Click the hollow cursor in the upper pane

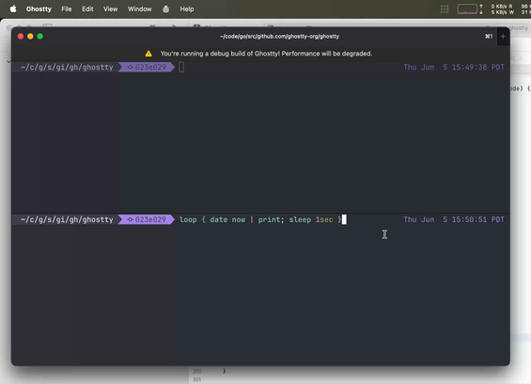pyautogui.click(x=181, y=67)
